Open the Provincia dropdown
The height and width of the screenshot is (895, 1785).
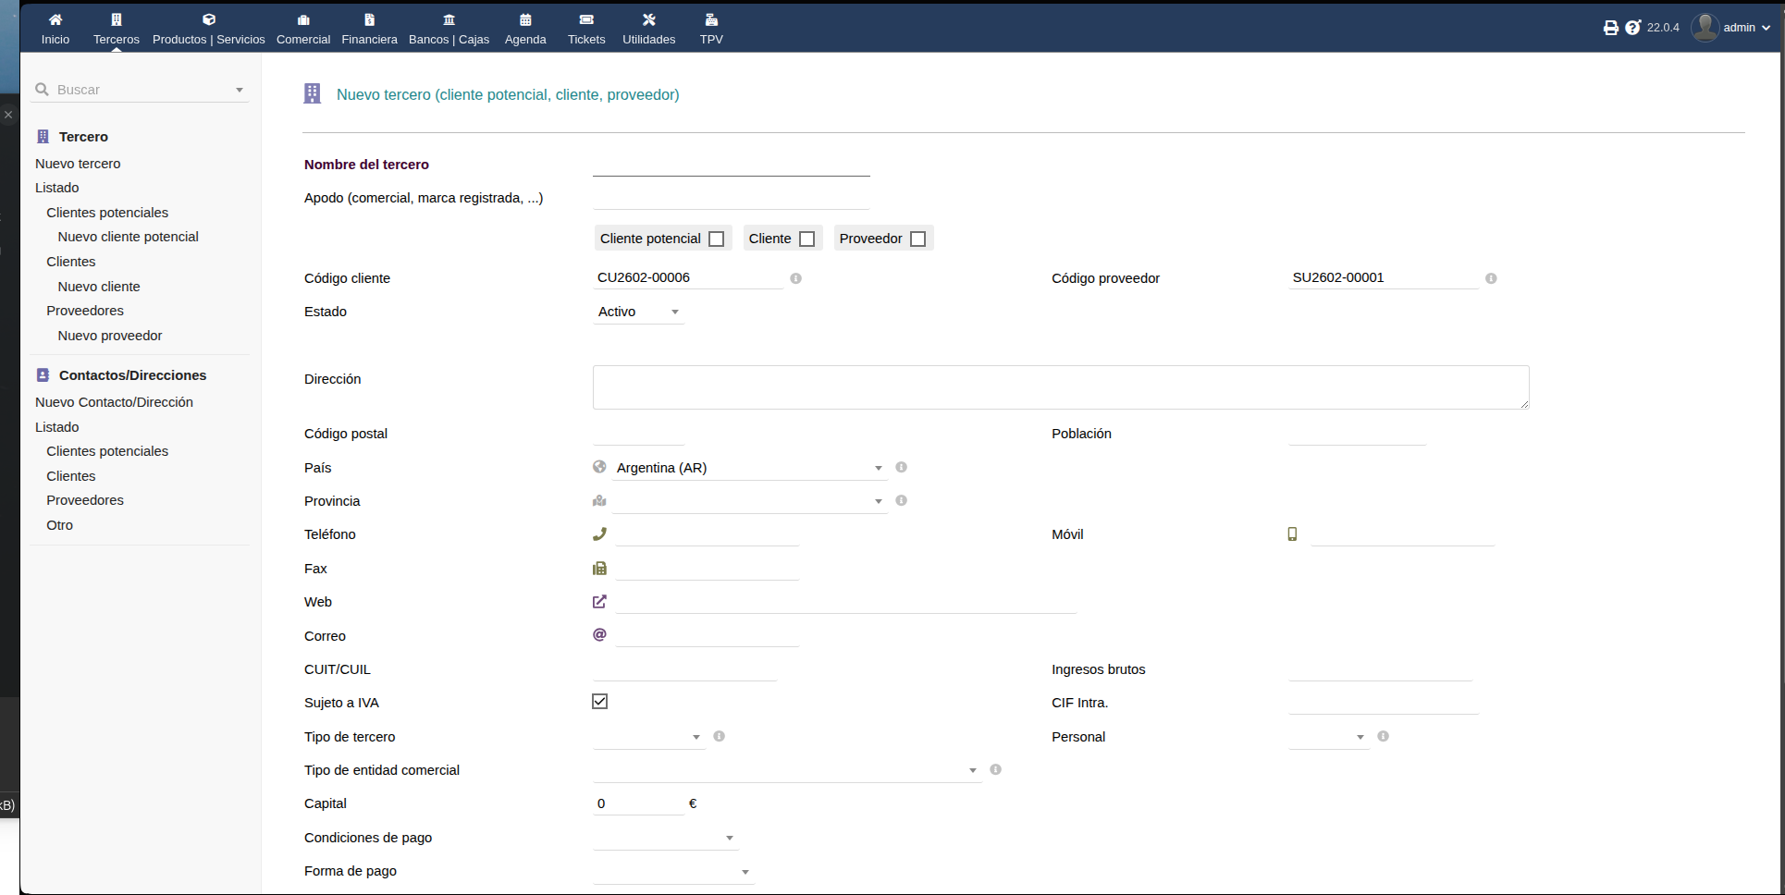coord(749,501)
